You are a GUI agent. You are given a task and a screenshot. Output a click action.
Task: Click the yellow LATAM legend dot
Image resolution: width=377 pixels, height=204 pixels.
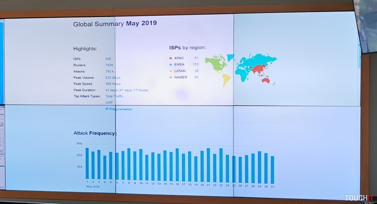[x=170, y=71]
